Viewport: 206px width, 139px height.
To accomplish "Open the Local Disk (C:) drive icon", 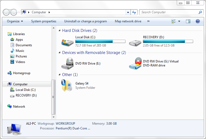I will [67, 43].
